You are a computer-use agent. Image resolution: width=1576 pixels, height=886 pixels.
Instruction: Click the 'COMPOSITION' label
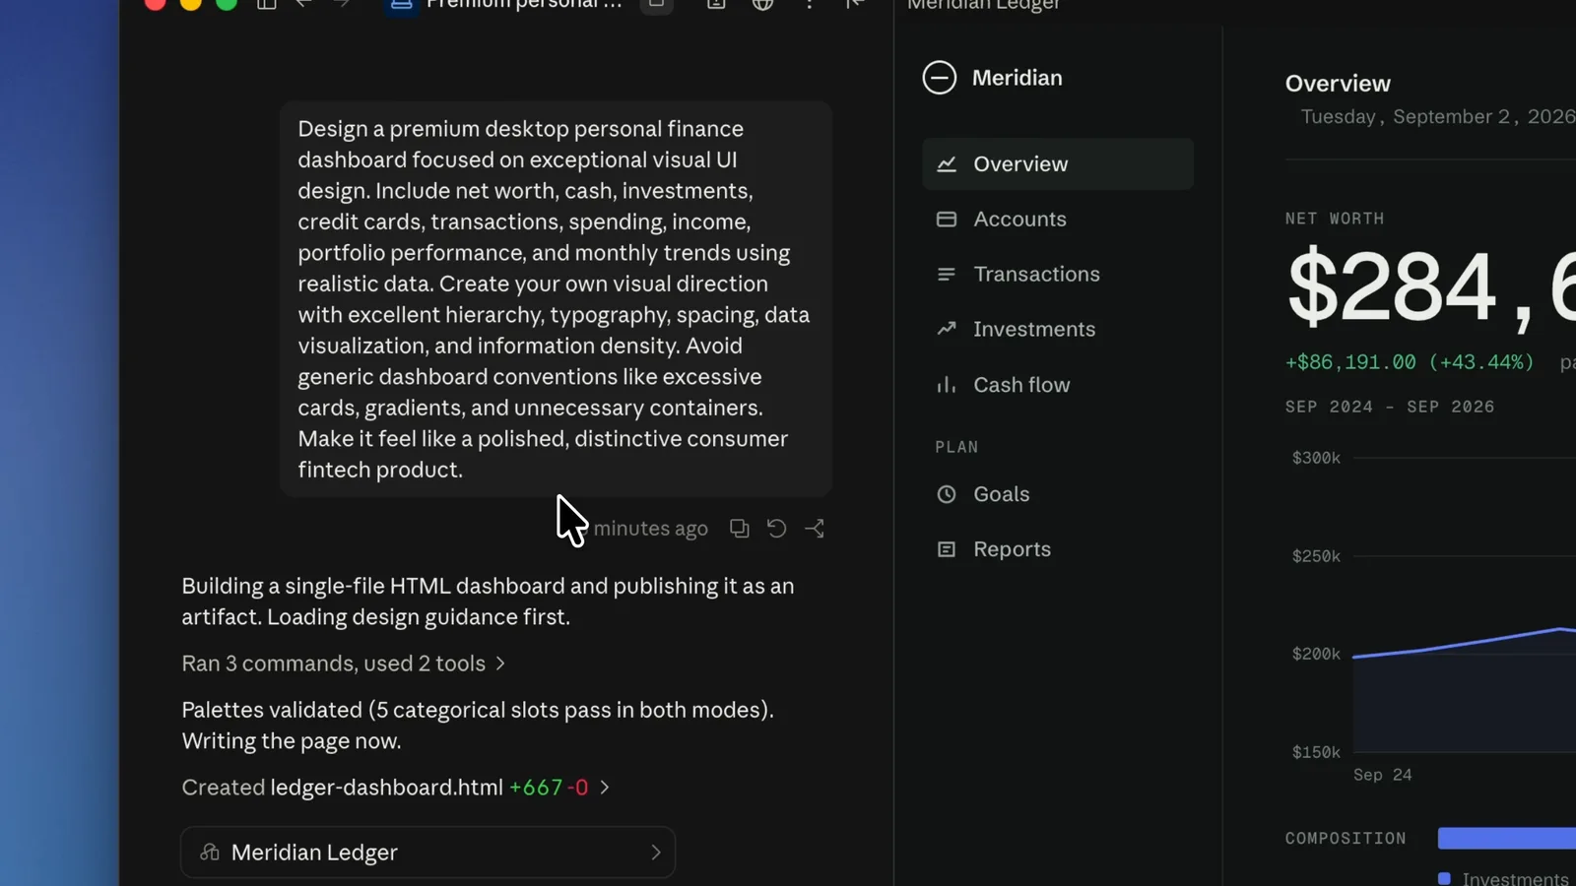pyautogui.click(x=1346, y=839)
